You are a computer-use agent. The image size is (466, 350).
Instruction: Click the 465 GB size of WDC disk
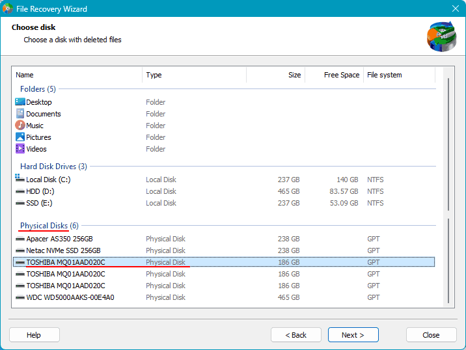pyautogui.click(x=288, y=297)
